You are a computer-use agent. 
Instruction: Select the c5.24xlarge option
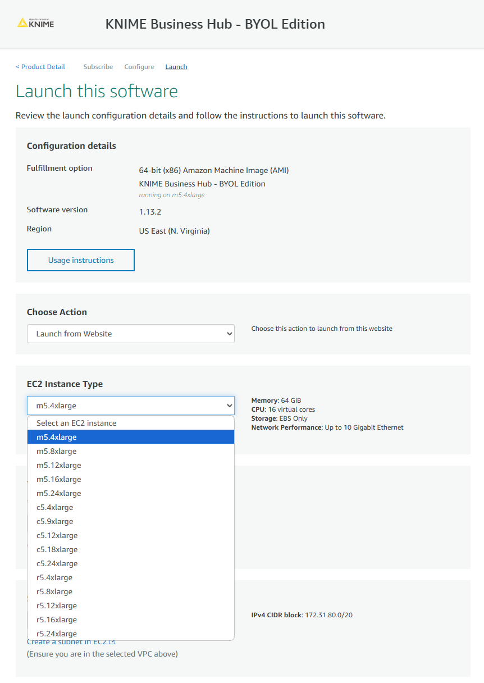tap(131, 563)
